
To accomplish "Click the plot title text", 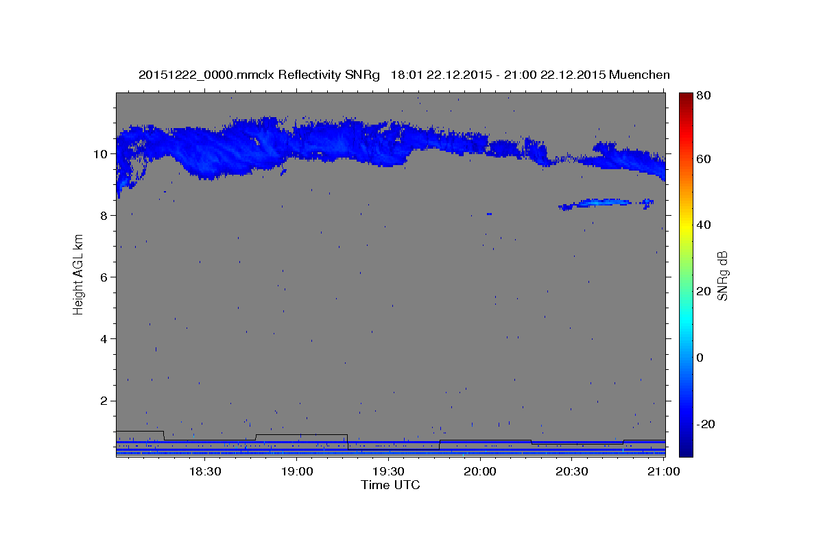I will 404,75.
